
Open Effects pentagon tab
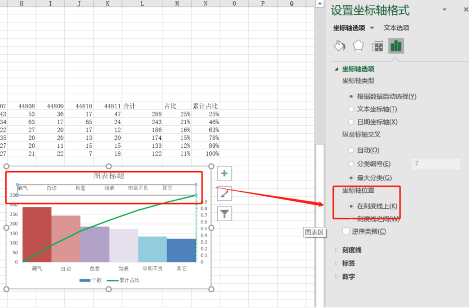pos(358,46)
